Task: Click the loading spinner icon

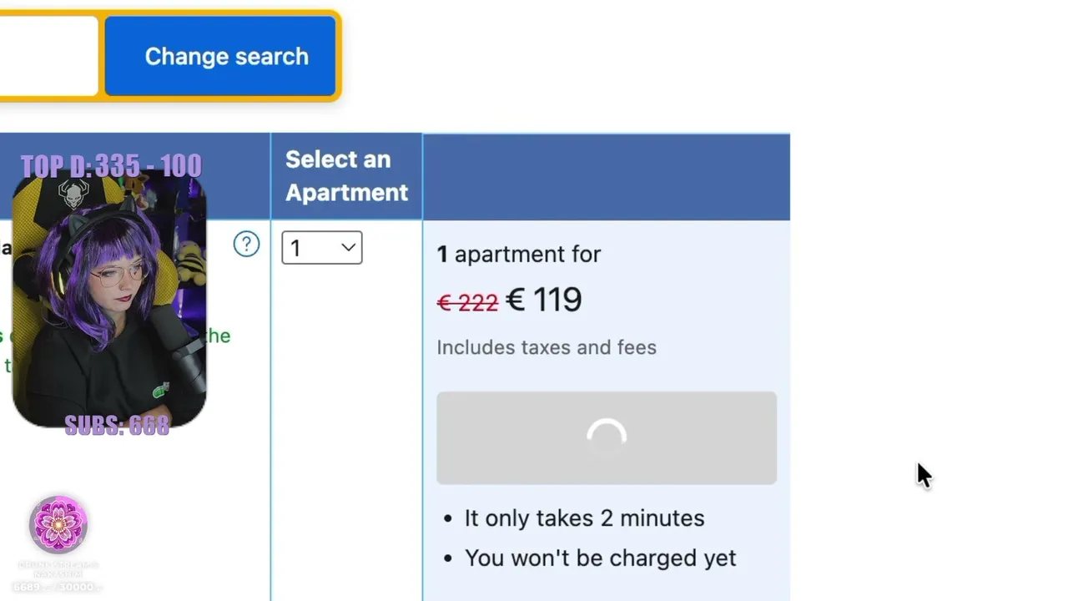Action: (607, 437)
